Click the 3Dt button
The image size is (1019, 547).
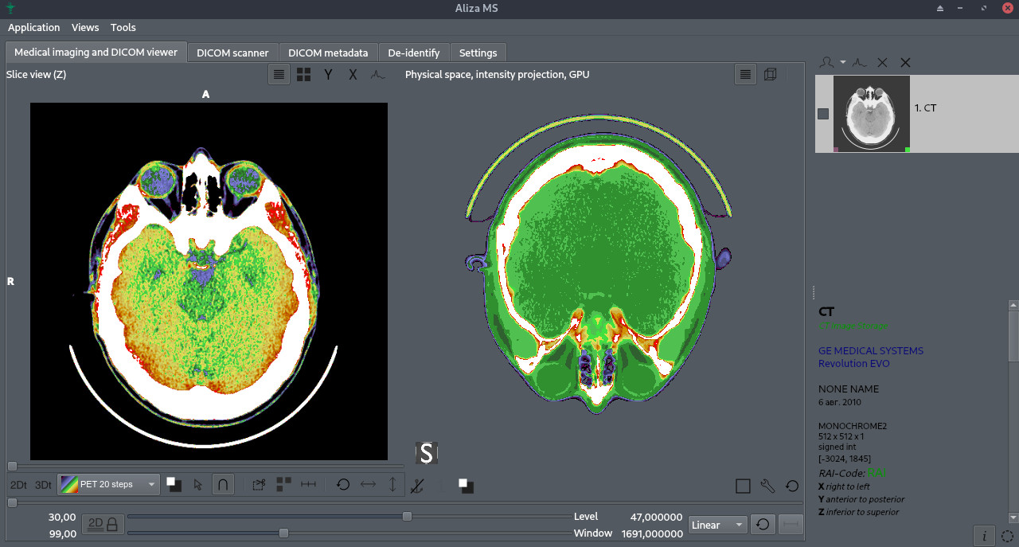coord(43,484)
